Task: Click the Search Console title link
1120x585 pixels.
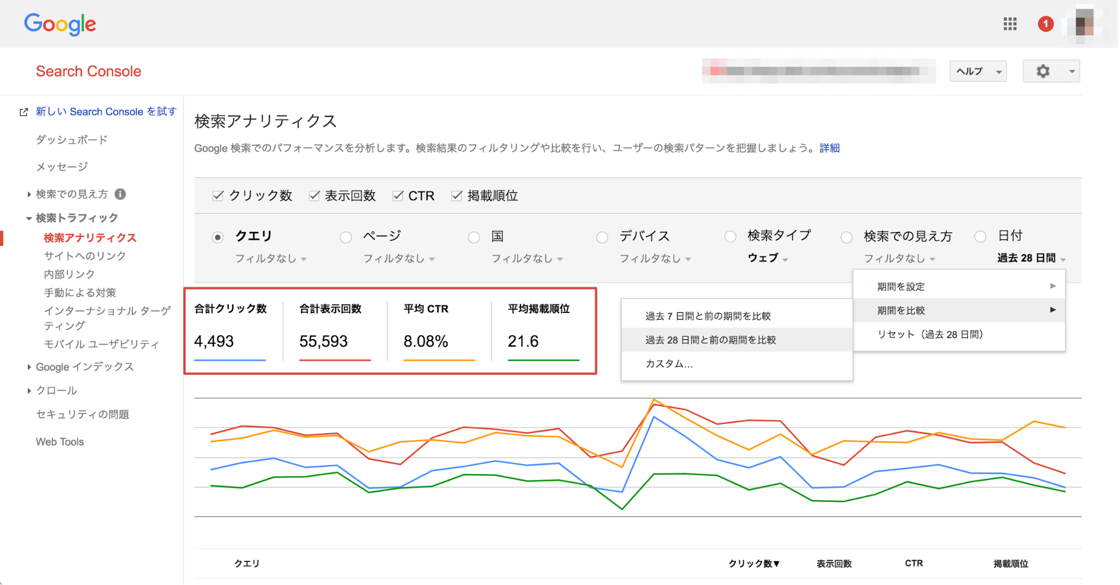Action: [89, 72]
